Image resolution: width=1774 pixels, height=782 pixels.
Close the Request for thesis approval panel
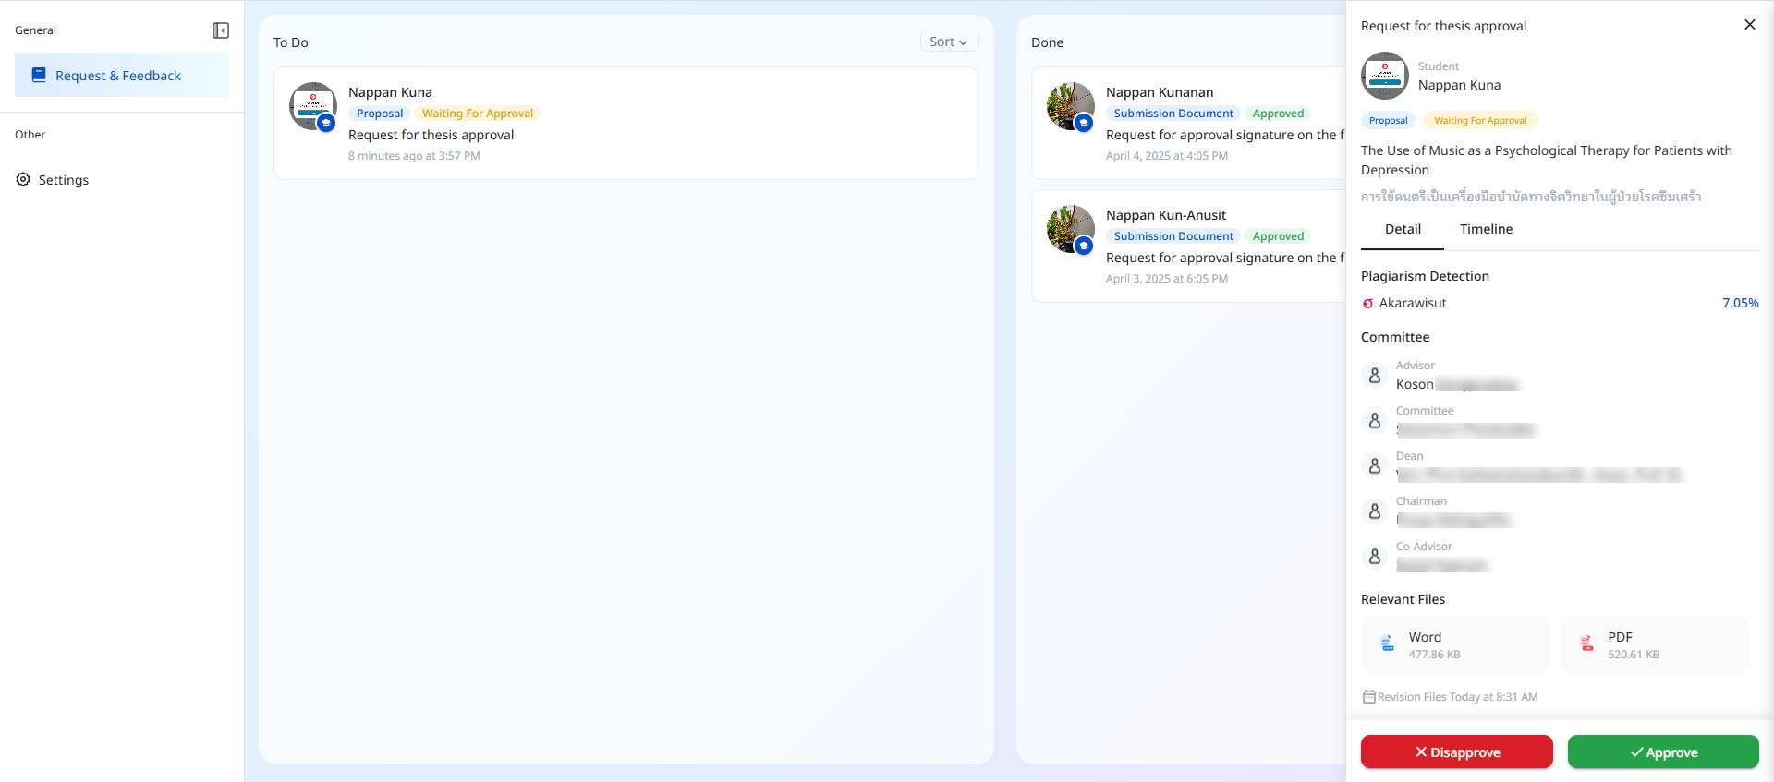(x=1749, y=25)
